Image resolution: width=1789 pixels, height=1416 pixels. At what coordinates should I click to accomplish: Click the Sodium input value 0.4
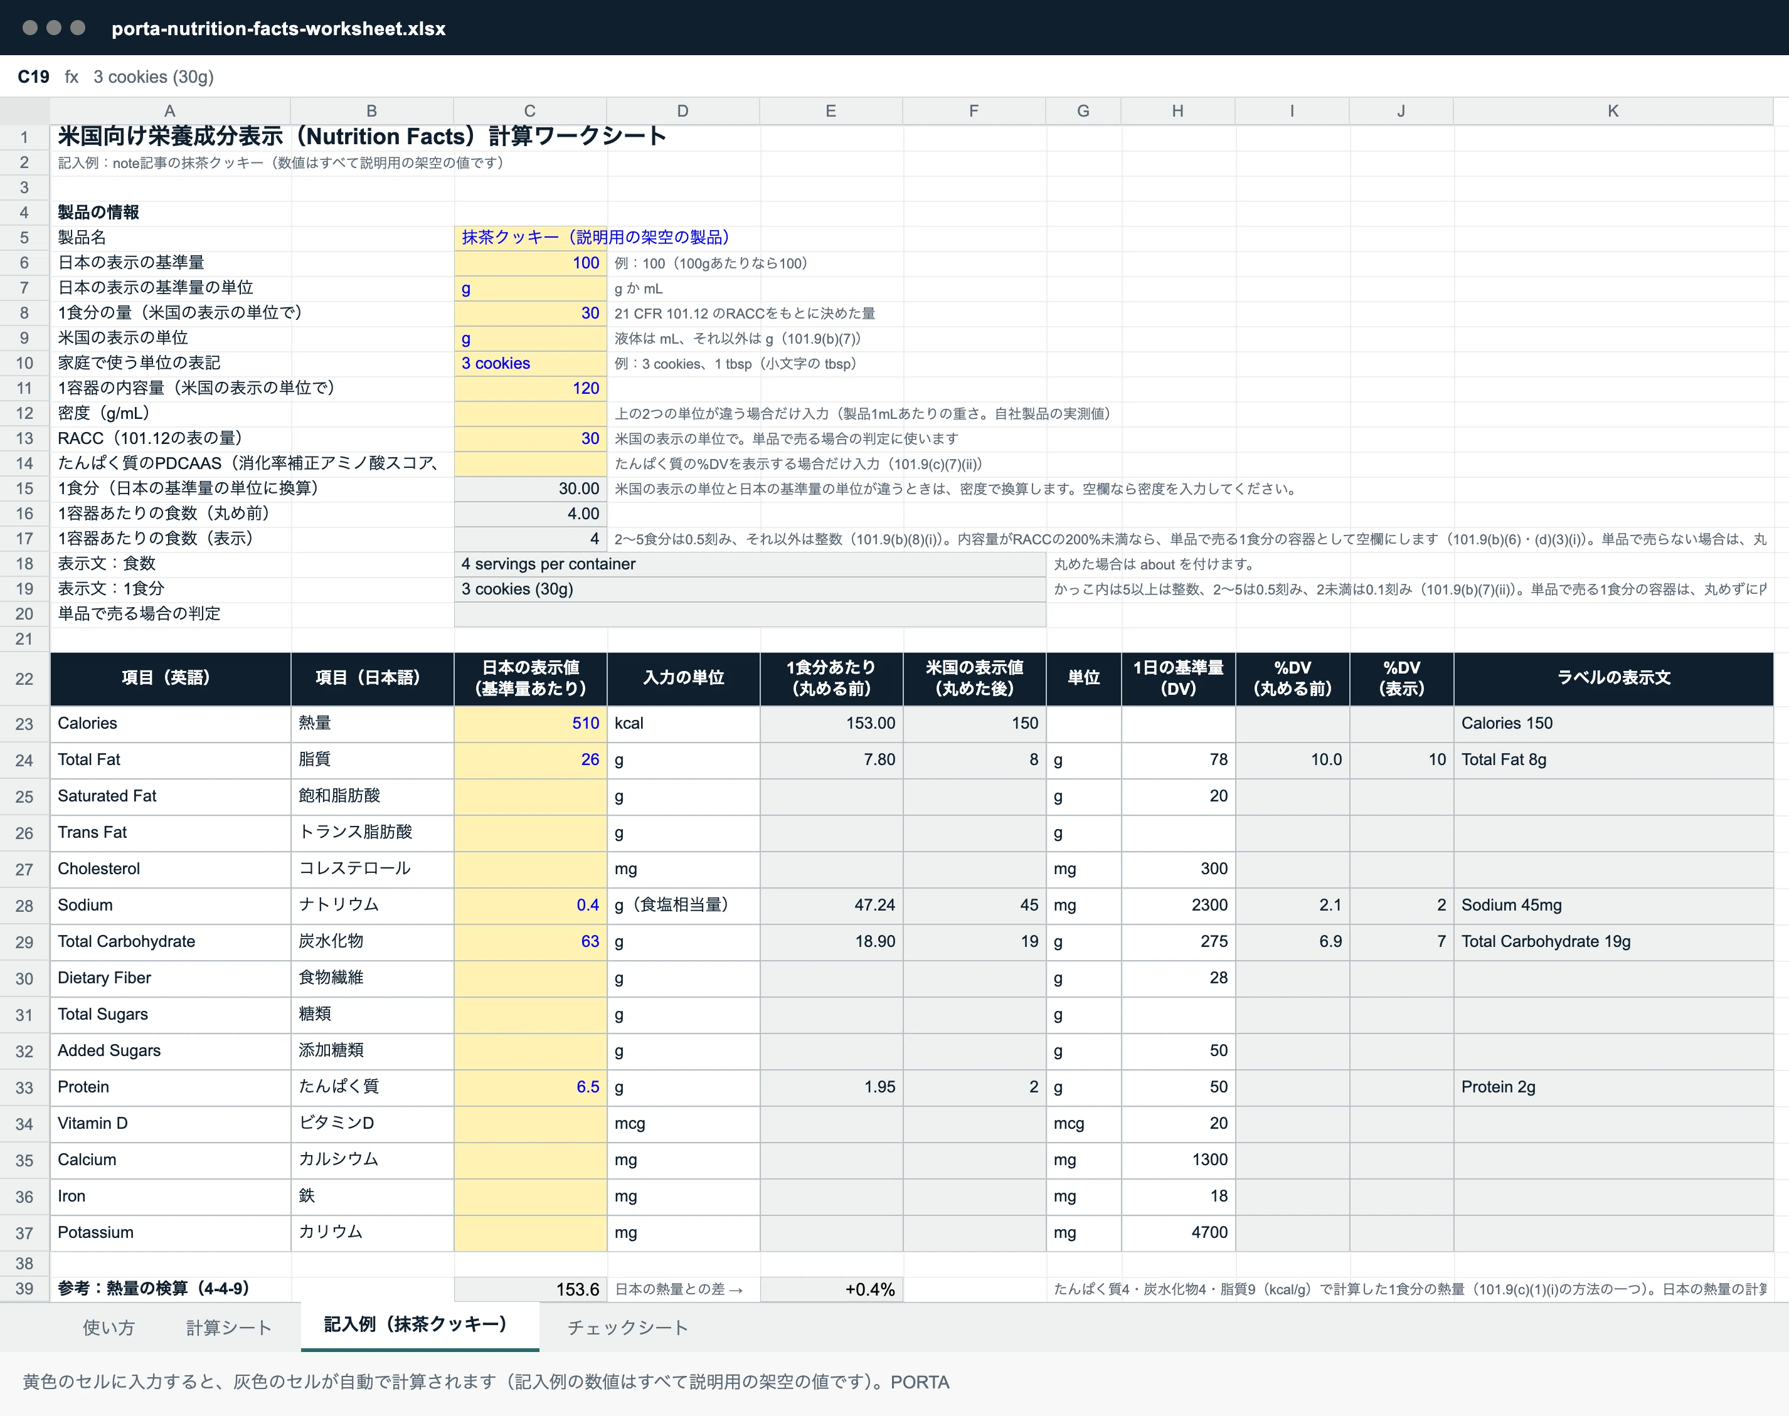530,906
